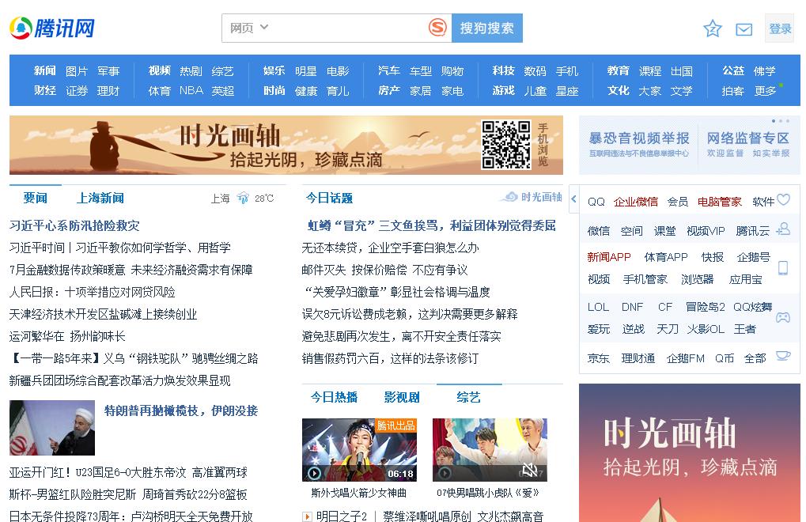Open 新闻APP link in sidebar
The image size is (806, 522).
pos(609,257)
